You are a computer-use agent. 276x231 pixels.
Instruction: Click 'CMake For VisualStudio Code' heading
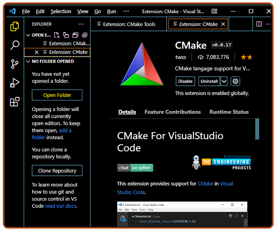click(x=170, y=142)
